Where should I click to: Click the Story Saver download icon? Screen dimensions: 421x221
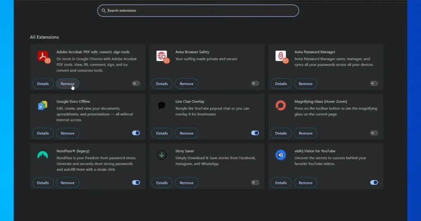pos(162,155)
